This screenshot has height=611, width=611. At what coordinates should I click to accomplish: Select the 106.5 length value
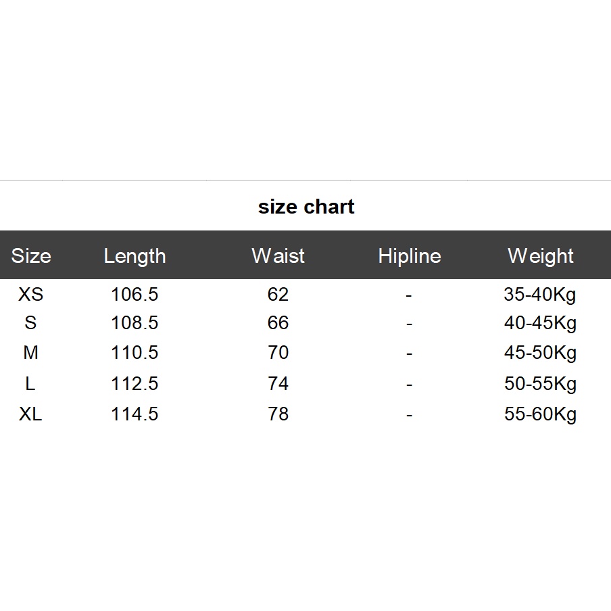point(135,295)
